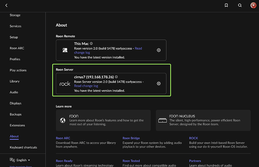This screenshot has width=259, height=167.
Task: Open the roon NUCLEUS card
Action: tap(203, 121)
